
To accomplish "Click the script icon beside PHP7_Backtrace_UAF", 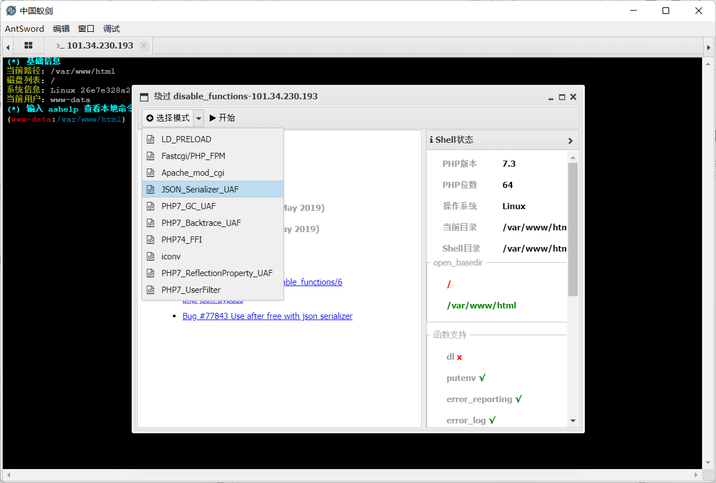I will point(150,223).
